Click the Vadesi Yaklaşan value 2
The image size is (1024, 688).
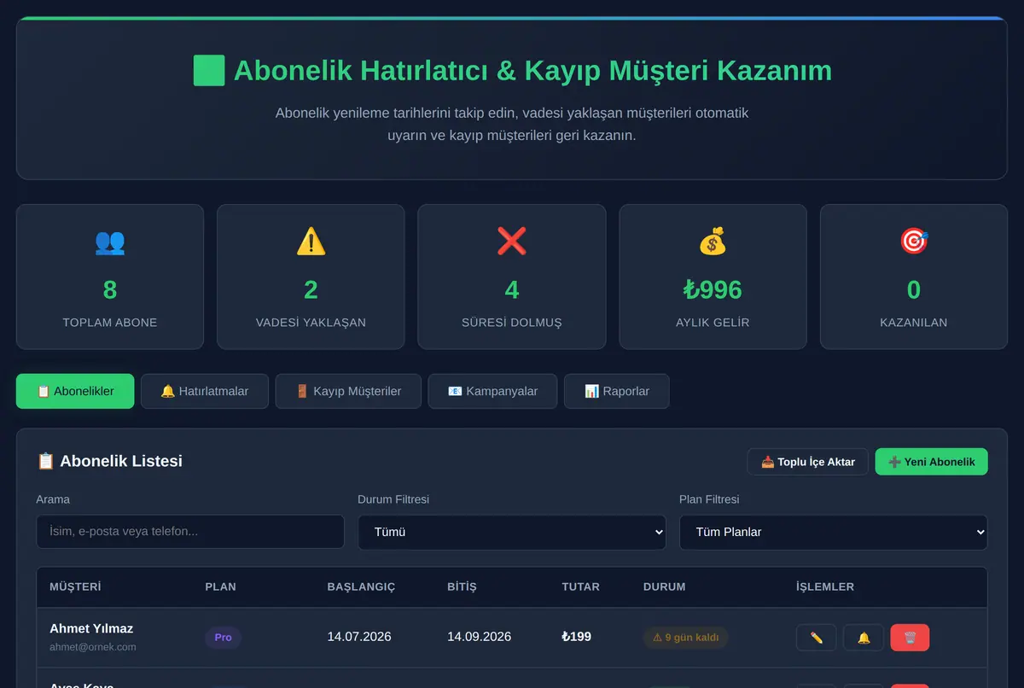tap(311, 290)
